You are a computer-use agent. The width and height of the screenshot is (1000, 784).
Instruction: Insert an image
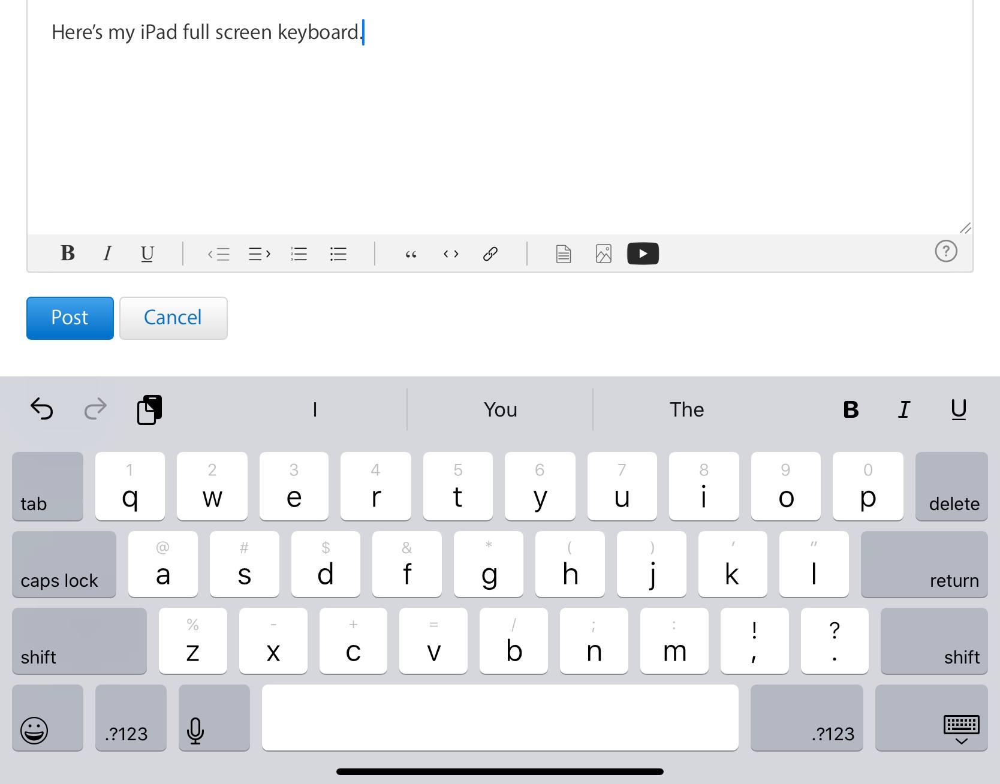pos(603,254)
